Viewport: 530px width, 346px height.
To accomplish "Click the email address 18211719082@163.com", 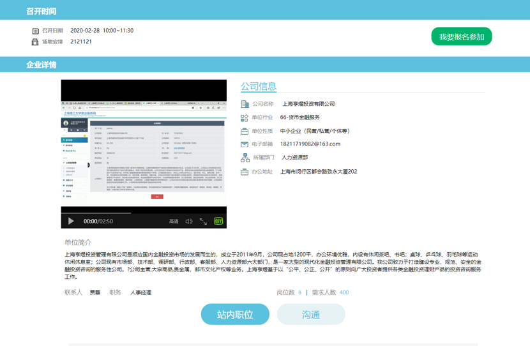I will (310, 144).
